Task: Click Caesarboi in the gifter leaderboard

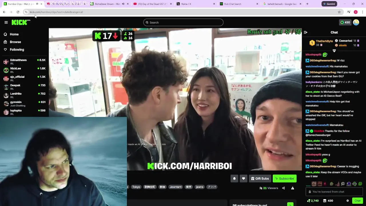Action: (x=347, y=41)
